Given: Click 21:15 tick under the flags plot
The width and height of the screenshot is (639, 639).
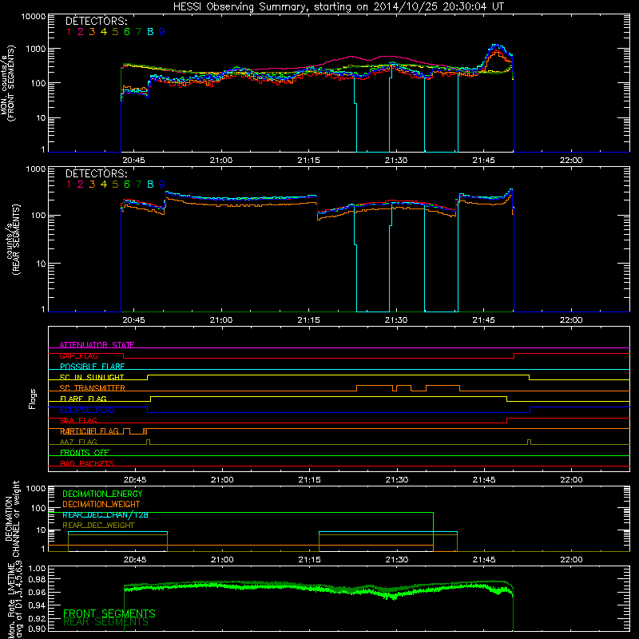Looking at the screenshot, I should point(309,480).
